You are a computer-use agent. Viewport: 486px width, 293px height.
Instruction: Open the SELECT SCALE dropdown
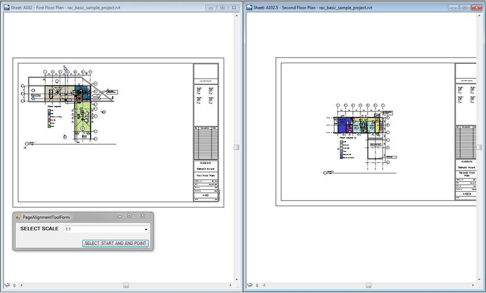pyautogui.click(x=146, y=230)
